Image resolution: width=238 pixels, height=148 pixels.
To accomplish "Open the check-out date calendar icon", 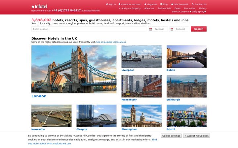I will tap(172, 29).
